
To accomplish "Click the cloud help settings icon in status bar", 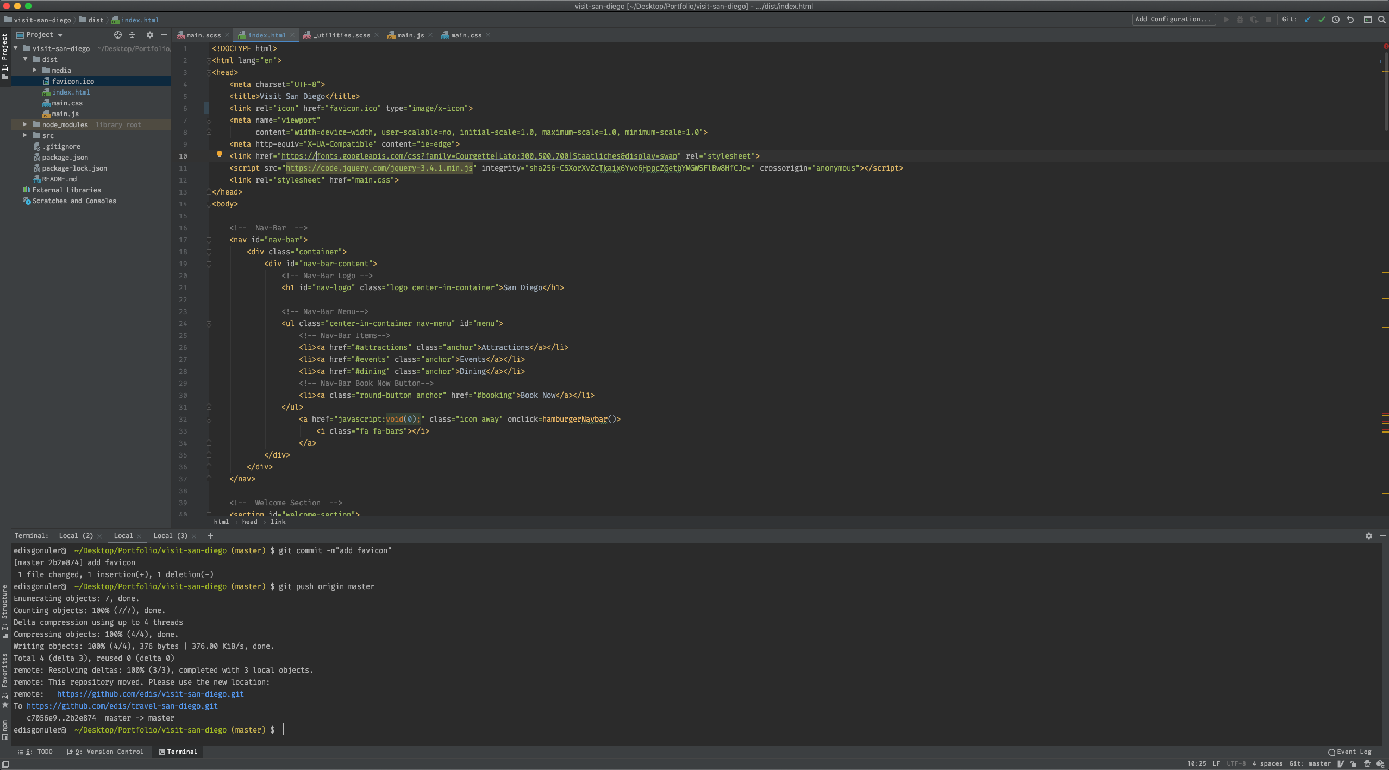I will click(1381, 763).
